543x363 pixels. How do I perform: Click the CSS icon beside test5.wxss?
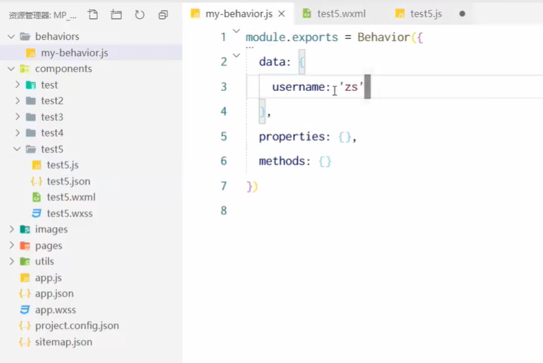tap(36, 214)
